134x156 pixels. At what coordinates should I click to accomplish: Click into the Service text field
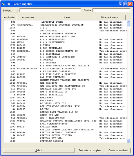coord(50,10)
